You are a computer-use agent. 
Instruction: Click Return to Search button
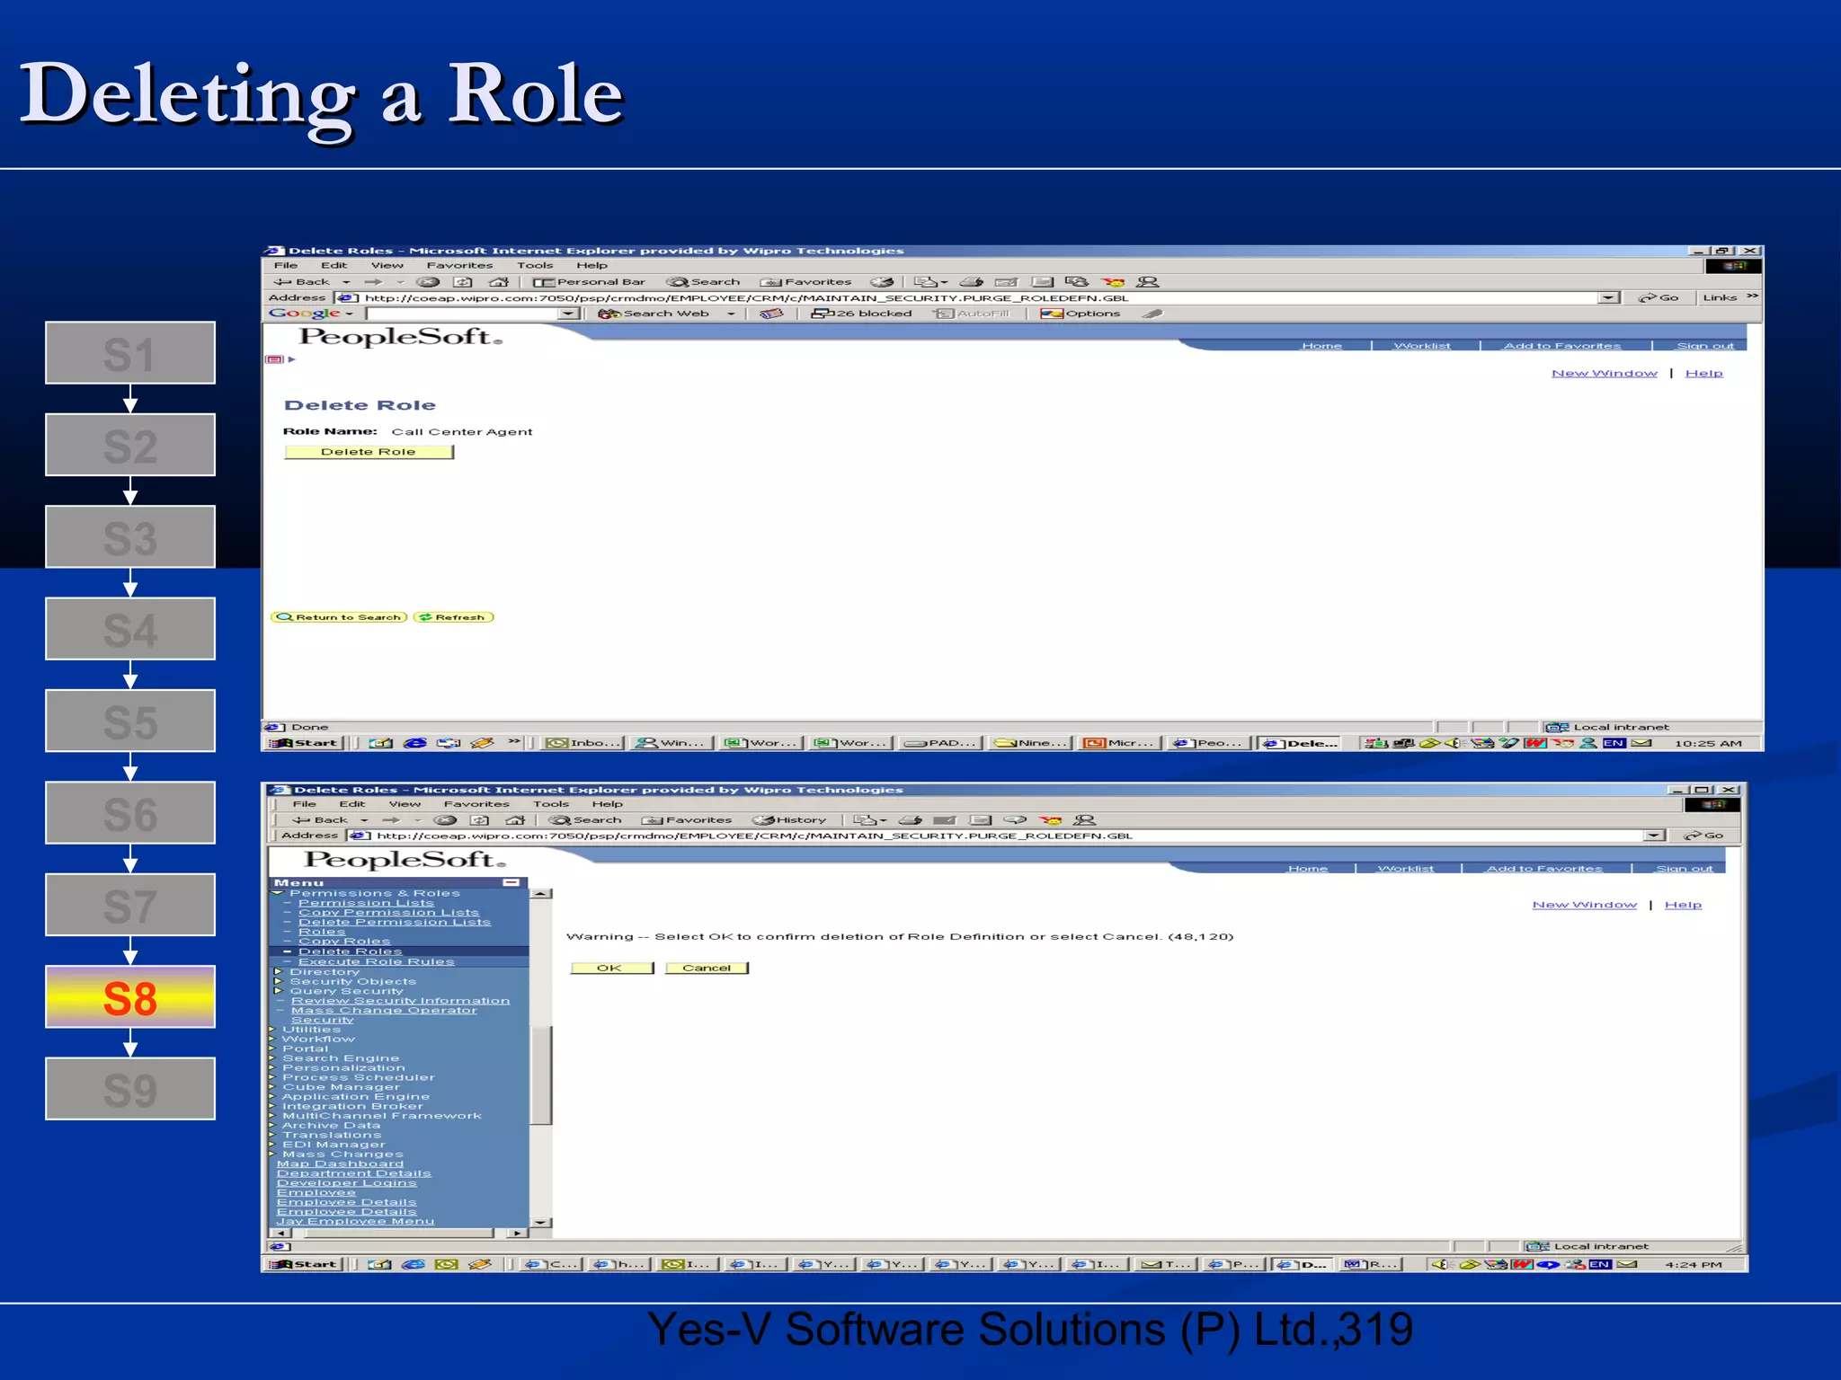pyautogui.click(x=339, y=617)
